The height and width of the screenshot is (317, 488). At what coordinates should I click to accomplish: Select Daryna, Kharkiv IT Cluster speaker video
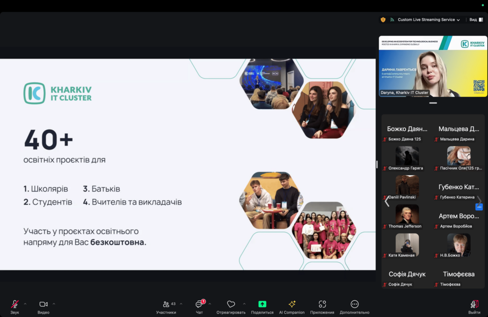433,66
